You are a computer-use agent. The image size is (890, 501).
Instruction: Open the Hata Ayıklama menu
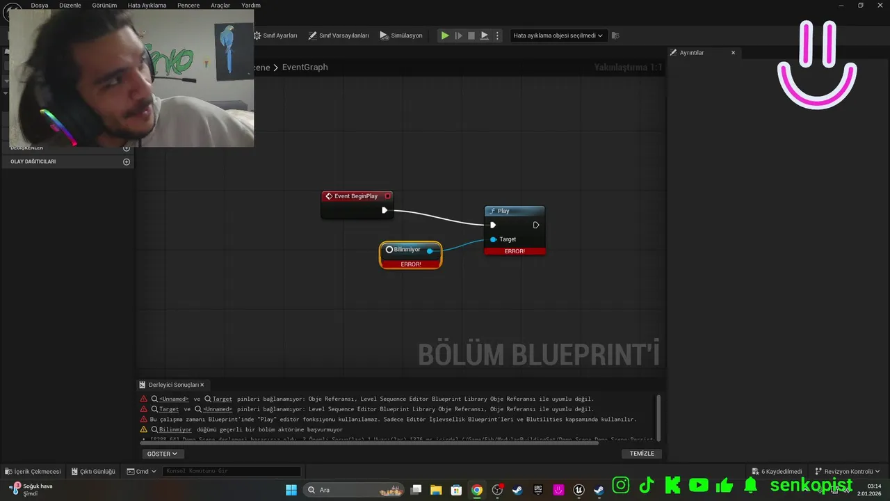[147, 5]
